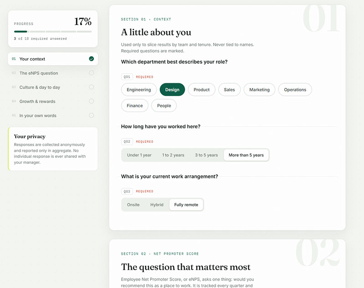
Task: Open In your own words section
Action: point(53,116)
